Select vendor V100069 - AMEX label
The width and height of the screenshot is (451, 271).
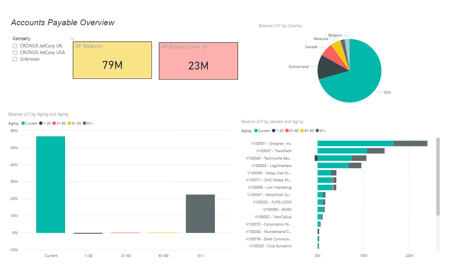pos(277,209)
